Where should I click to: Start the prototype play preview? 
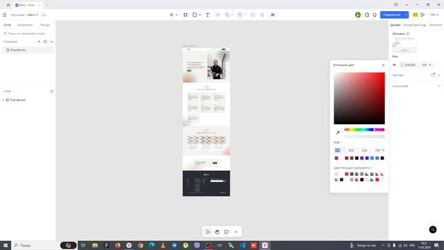pos(422,15)
